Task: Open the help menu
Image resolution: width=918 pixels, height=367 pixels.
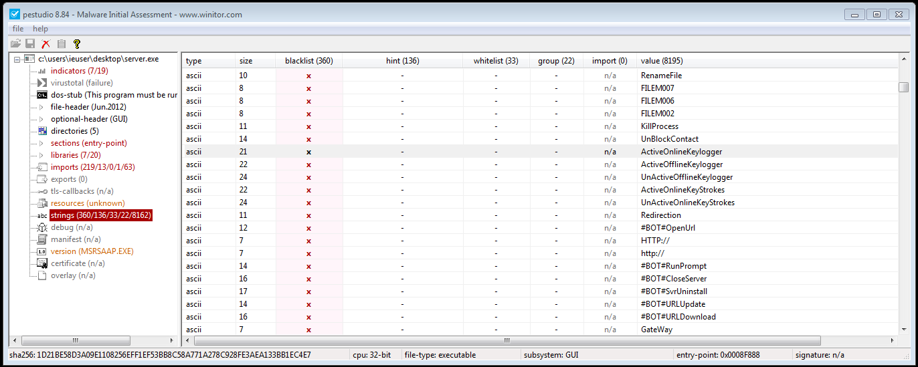Action: [x=41, y=29]
